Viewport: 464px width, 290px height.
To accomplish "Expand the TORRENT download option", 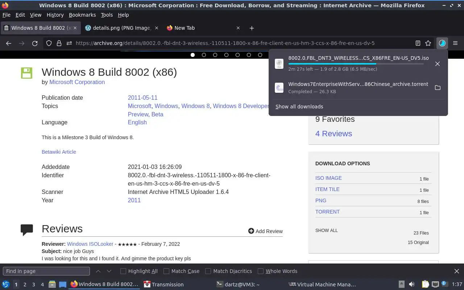I will (327, 212).
